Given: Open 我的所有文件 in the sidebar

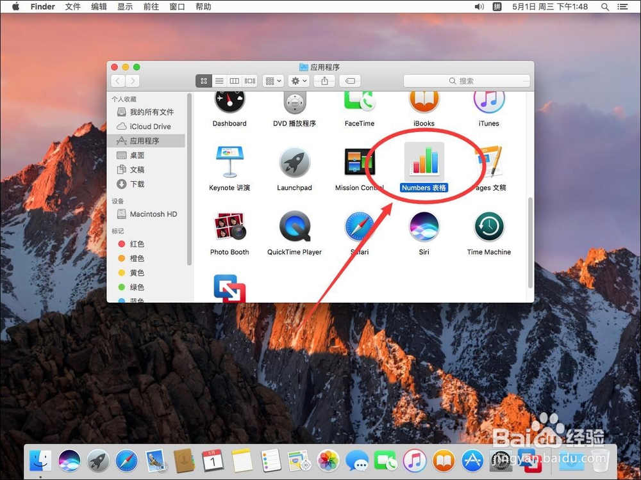Looking at the screenshot, I should [146, 112].
